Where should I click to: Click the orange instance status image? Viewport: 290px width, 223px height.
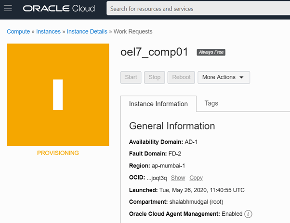click(x=58, y=95)
